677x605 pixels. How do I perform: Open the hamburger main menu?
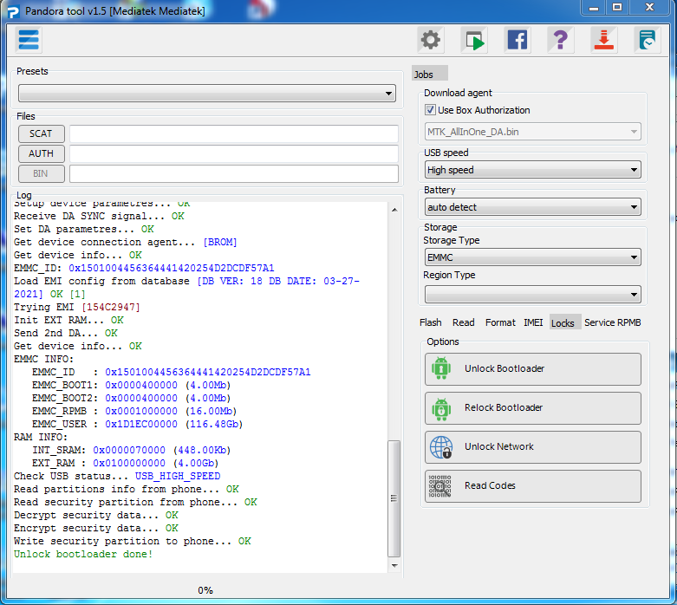29,40
